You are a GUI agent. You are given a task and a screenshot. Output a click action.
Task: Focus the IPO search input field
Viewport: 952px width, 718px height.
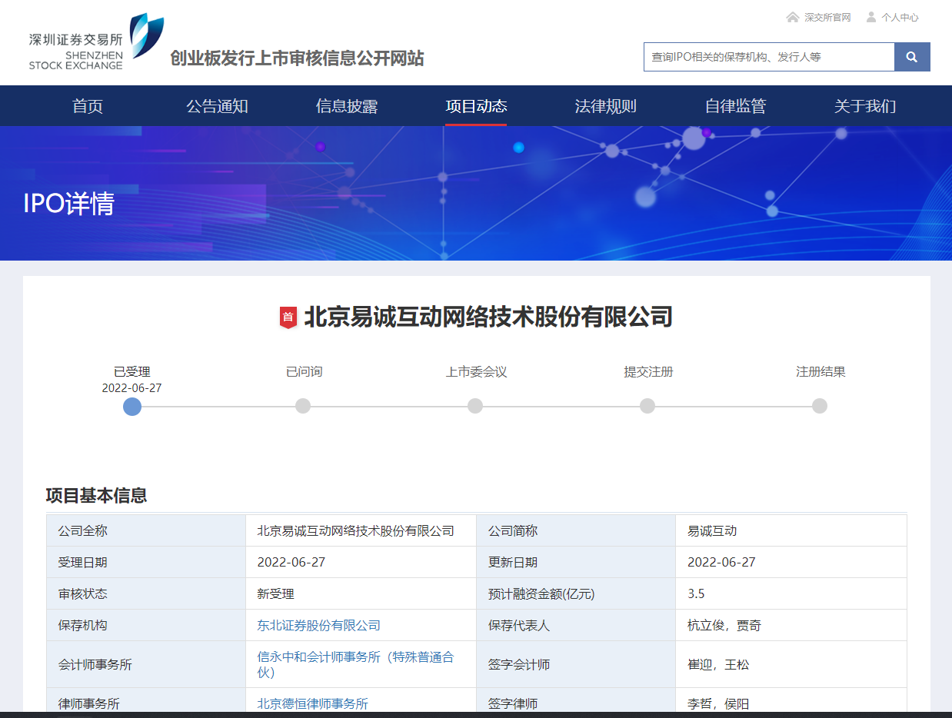tap(769, 57)
